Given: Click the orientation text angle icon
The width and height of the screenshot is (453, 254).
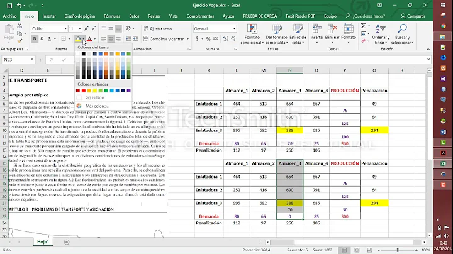Looking at the screenshot, I should (x=128, y=28).
